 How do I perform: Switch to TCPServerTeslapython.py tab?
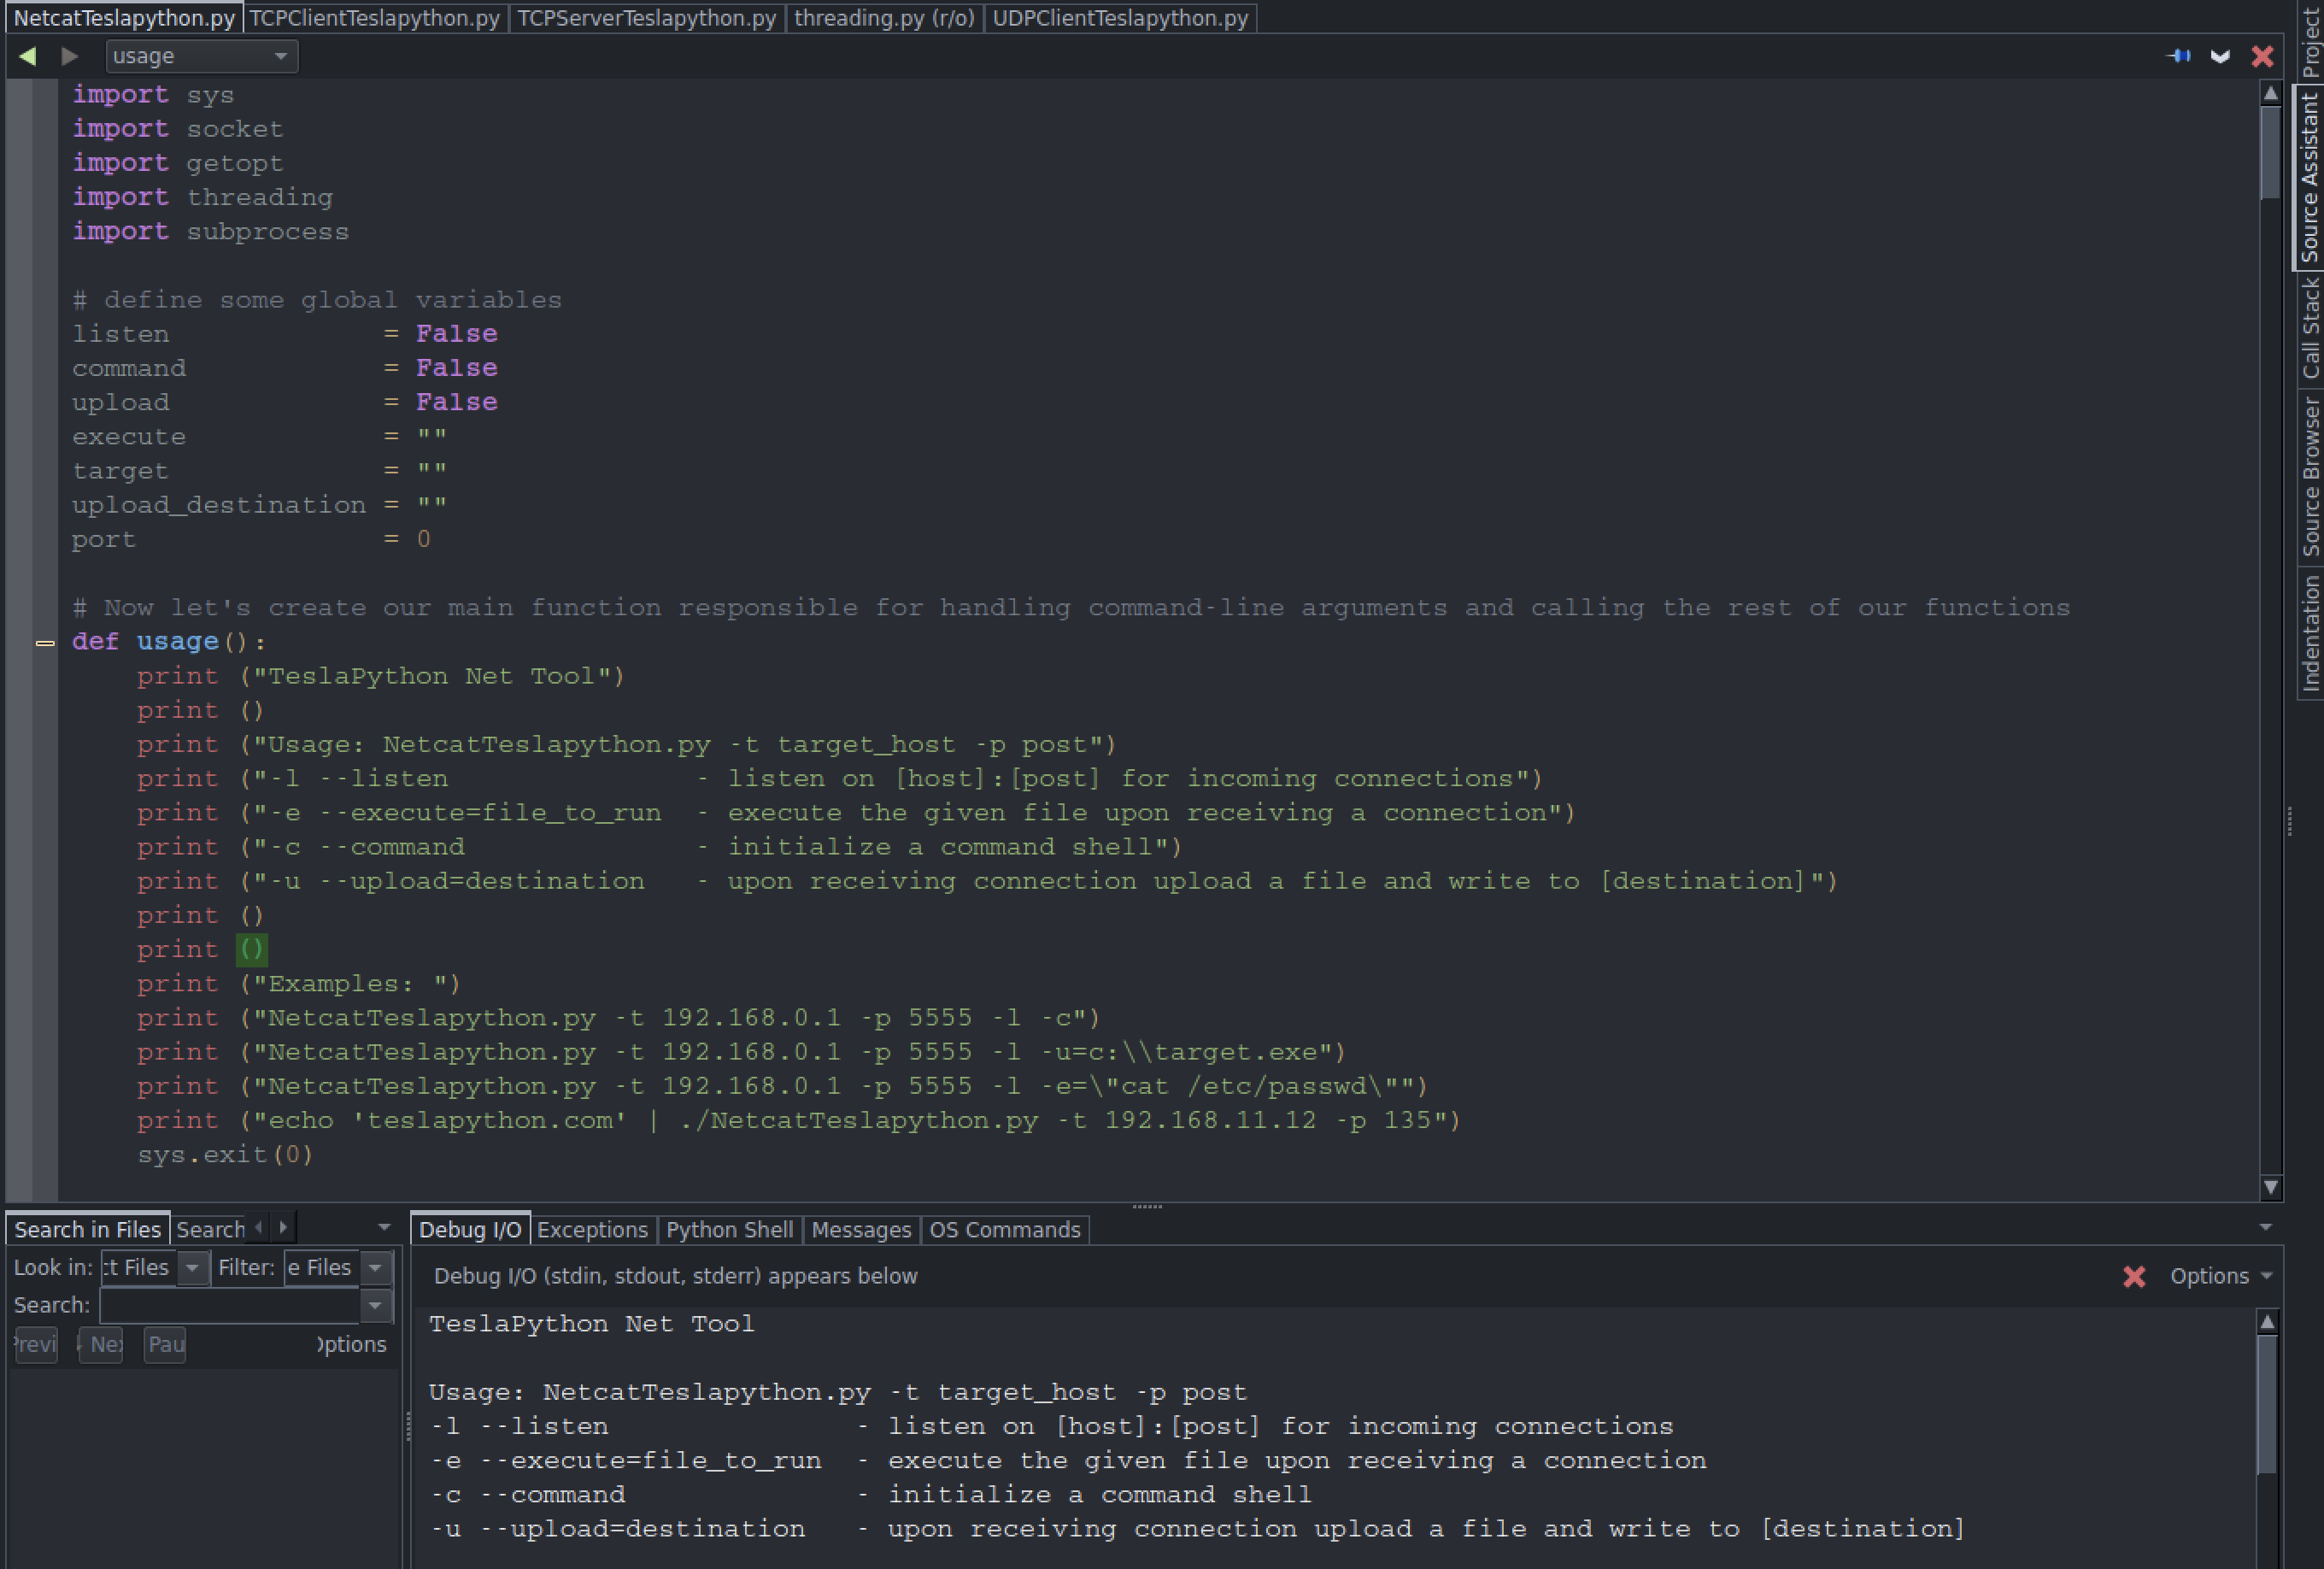click(x=646, y=18)
